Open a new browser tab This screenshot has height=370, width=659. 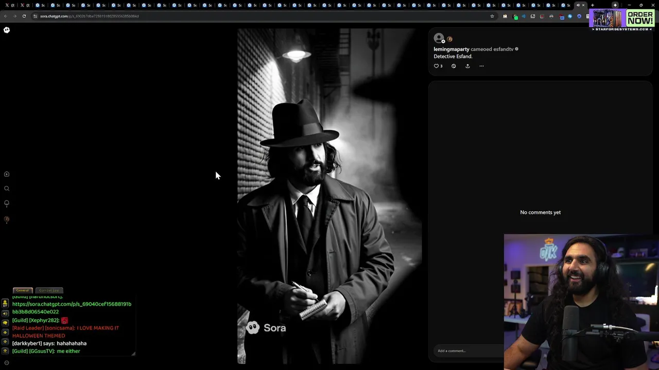[x=592, y=5]
